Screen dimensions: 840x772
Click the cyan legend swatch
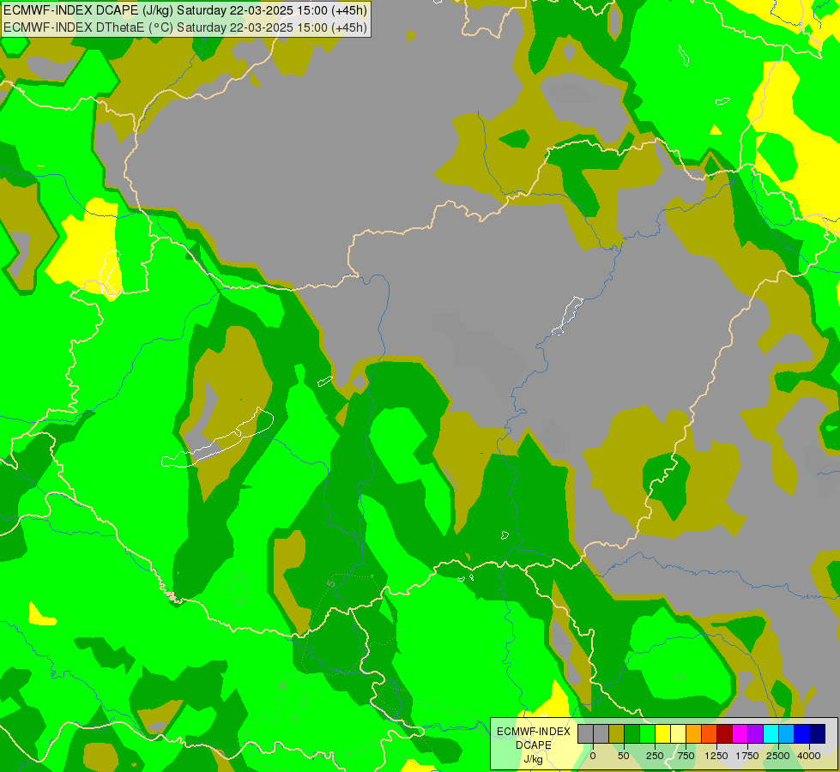click(x=771, y=733)
